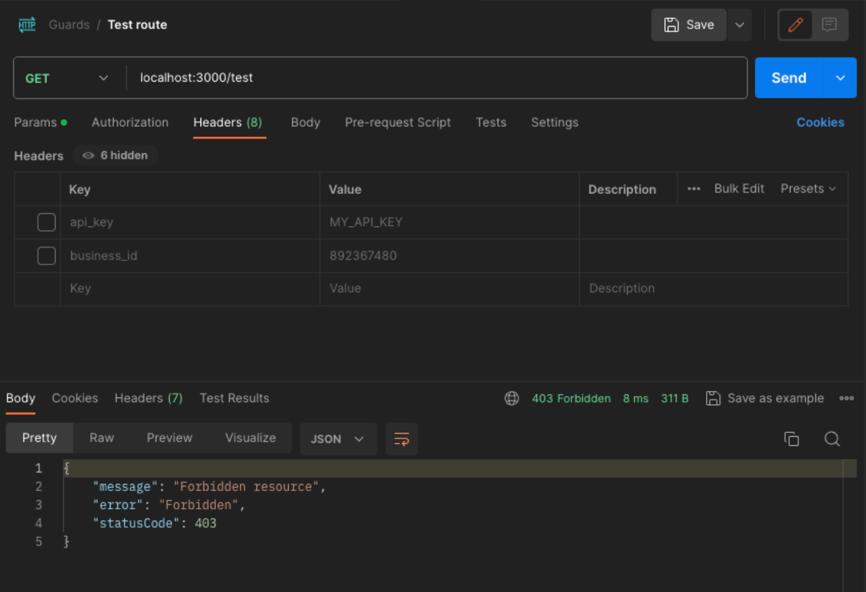Expand the Send options arrow
The height and width of the screenshot is (592, 866).
840,78
